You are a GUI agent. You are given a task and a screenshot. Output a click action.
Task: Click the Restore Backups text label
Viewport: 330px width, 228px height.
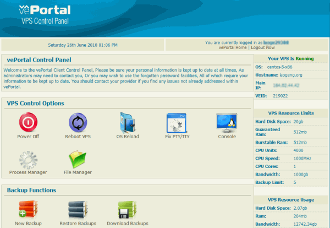[x=78, y=224]
